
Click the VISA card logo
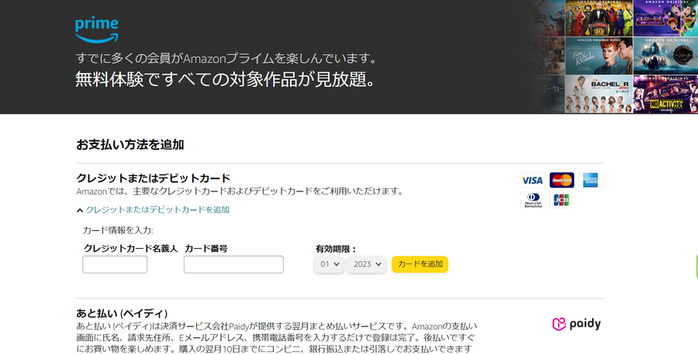point(532,180)
